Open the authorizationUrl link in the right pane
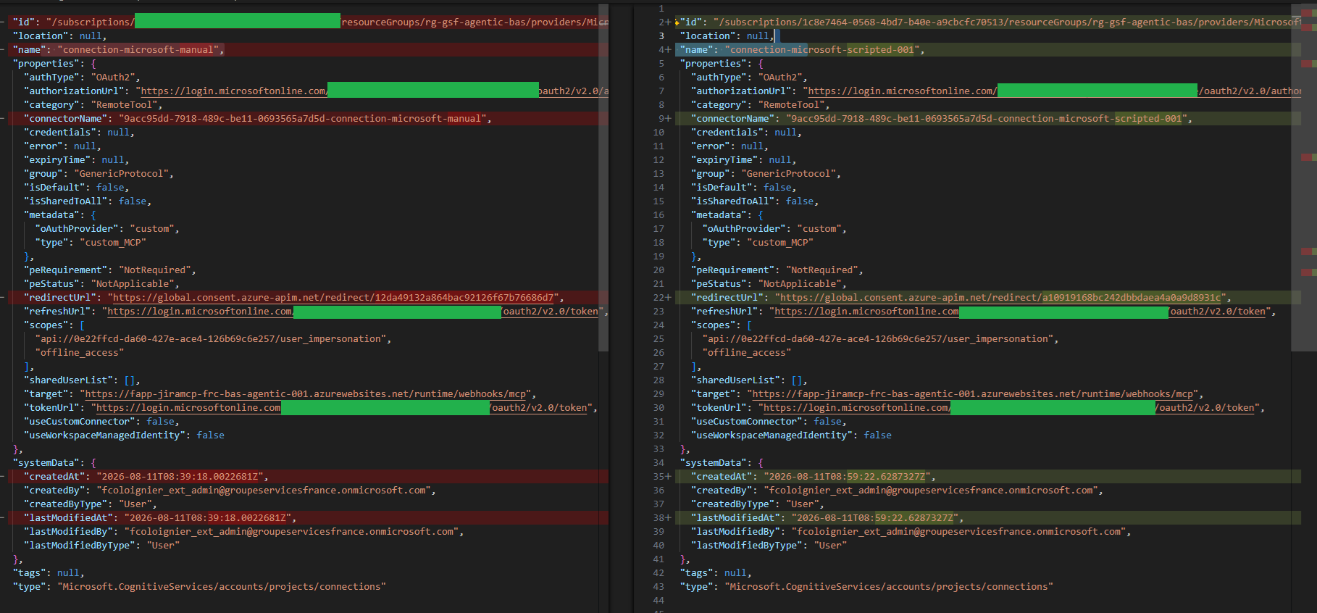Viewport: 1317px width, 613px height. pyautogui.click(x=1054, y=91)
